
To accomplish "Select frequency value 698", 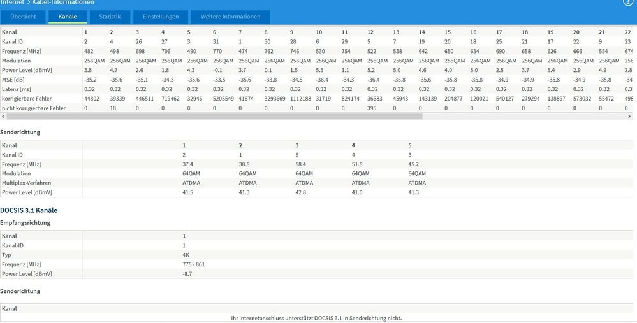I will 140,51.
